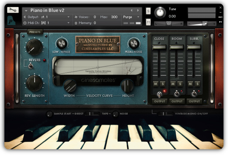This screenshot has width=228, height=156.
Task: Mute the instrument with the M button
Action: pos(148,22)
